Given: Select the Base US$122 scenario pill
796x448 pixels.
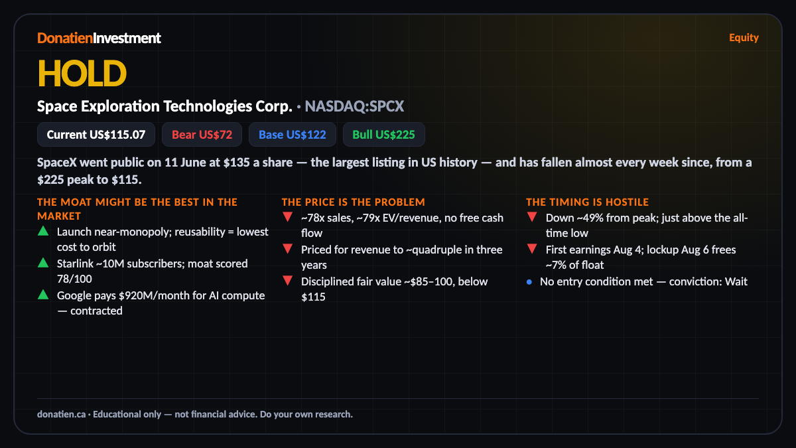Looking at the screenshot, I should (x=292, y=135).
